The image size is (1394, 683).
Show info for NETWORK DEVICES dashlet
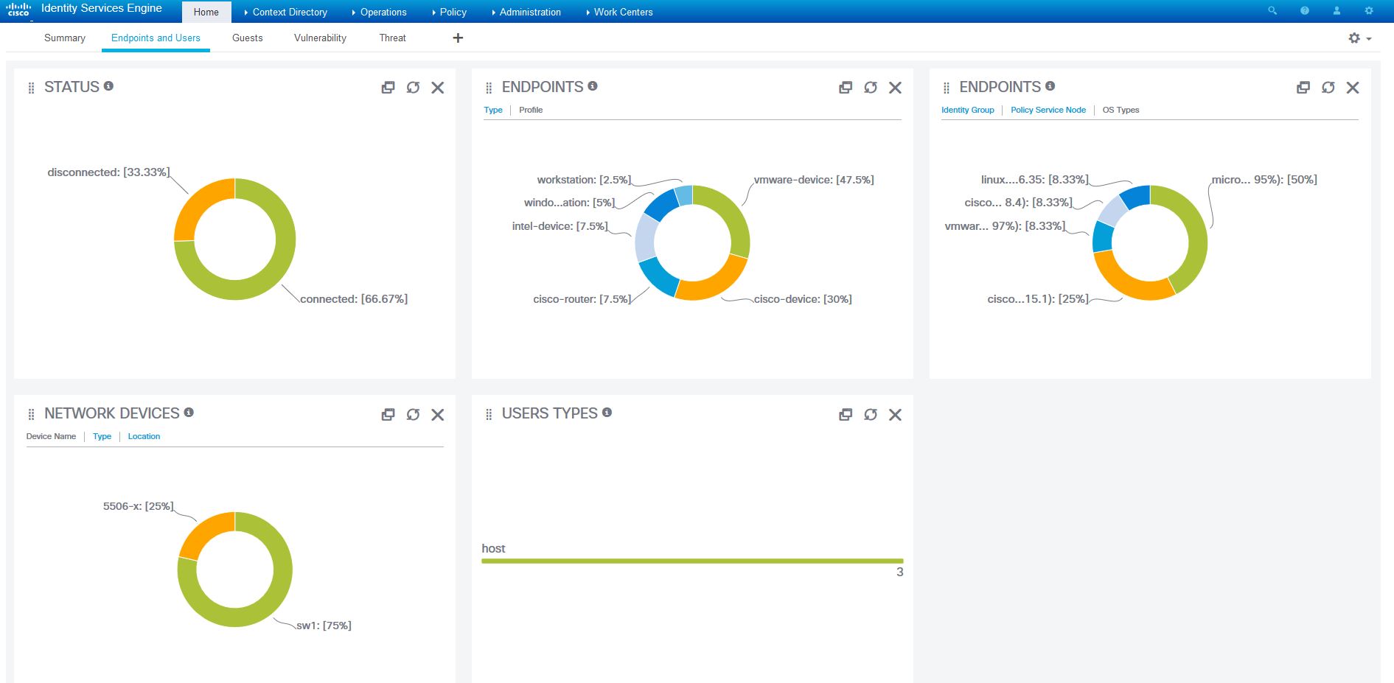(x=189, y=413)
